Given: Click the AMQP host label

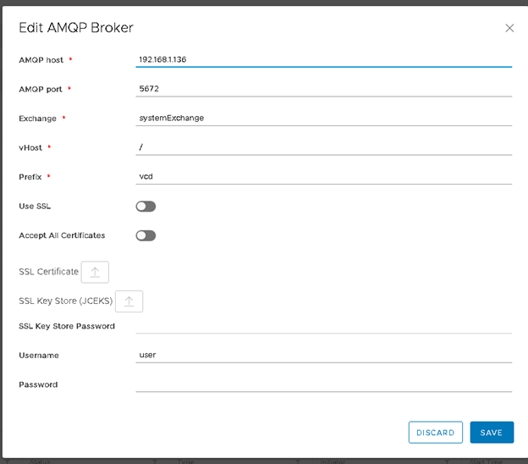Looking at the screenshot, I should pyautogui.click(x=41, y=60).
